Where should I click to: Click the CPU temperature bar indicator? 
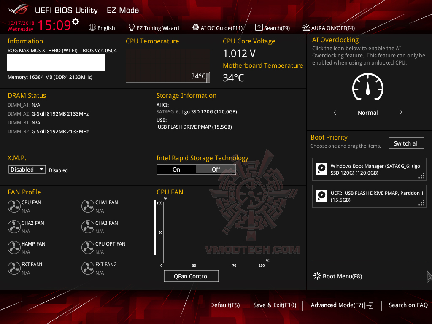coord(208,78)
